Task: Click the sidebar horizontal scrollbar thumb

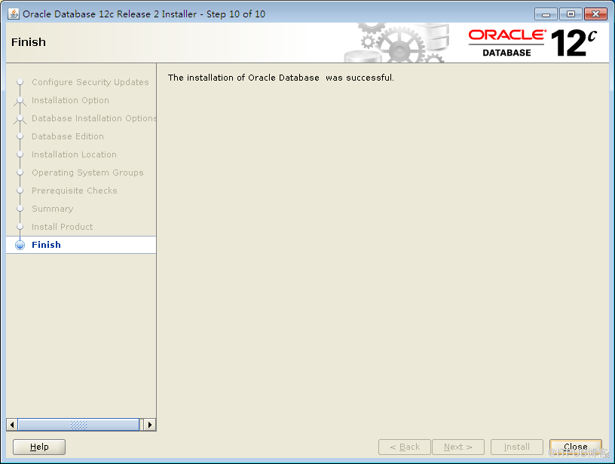Action: click(78, 425)
